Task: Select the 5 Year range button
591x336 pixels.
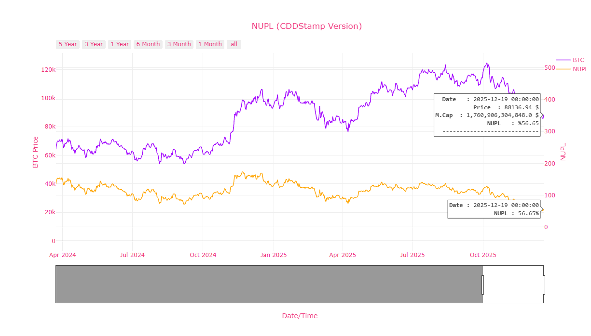Action: coord(68,44)
